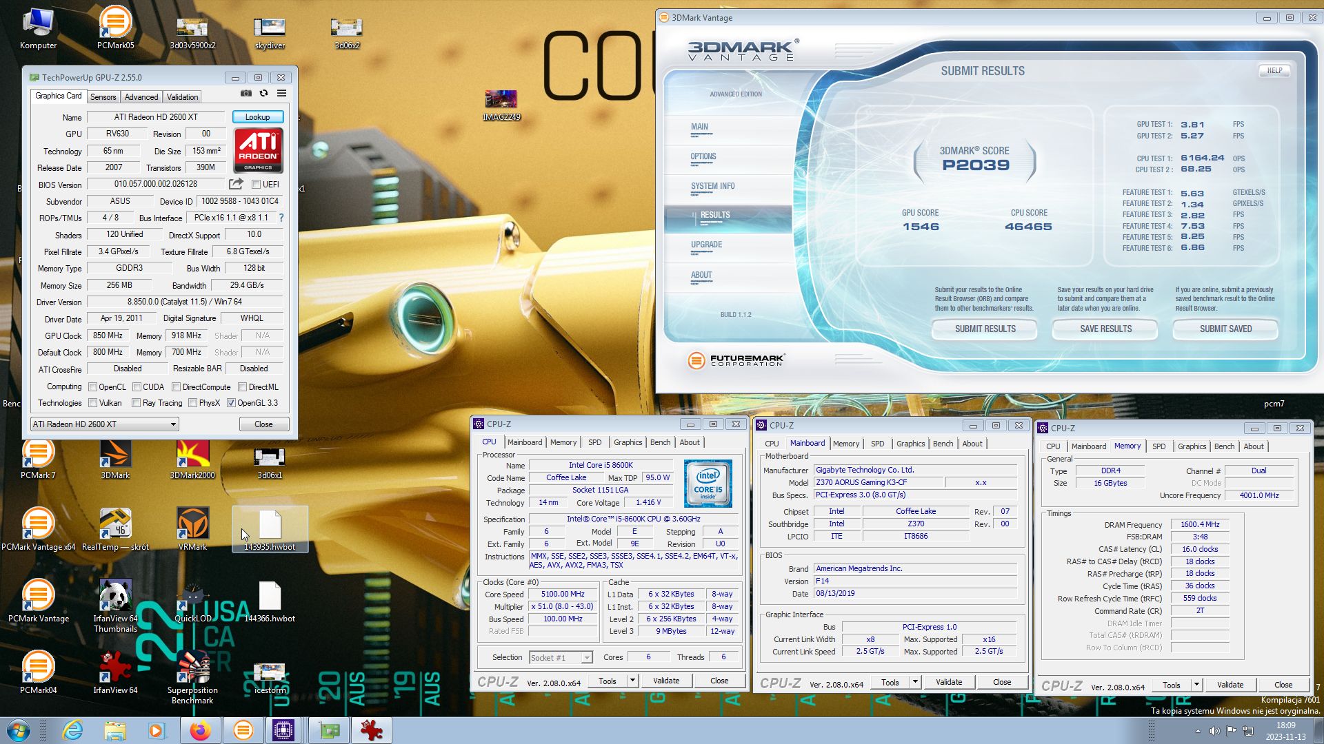Open the IMAG2249 image file icon
1324x744 pixels.
pyautogui.click(x=501, y=105)
